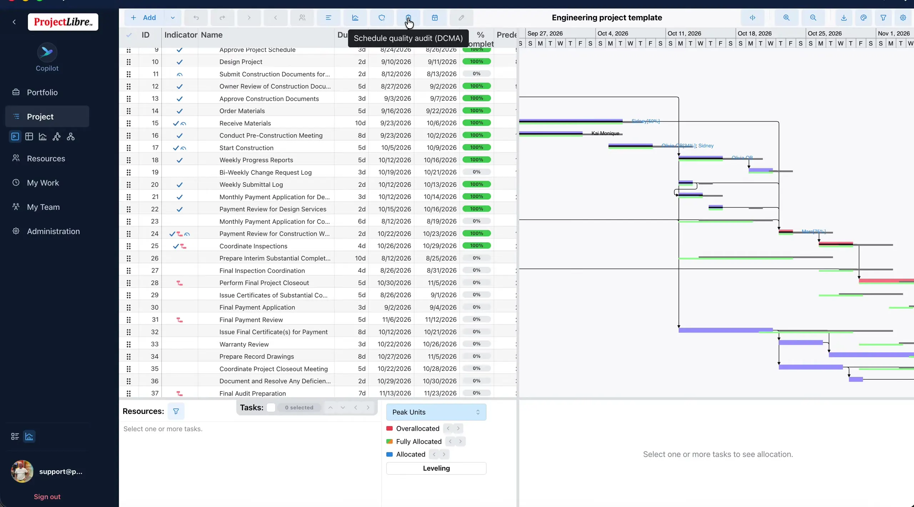Open the Copilot assistant icon
Image resolution: width=914 pixels, height=507 pixels.
coord(47,52)
